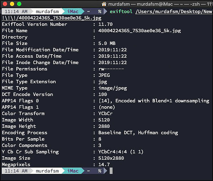Click the home folder icon in title bar

[104, 4]
